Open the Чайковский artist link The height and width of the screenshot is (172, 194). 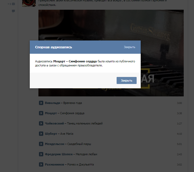click(54, 123)
